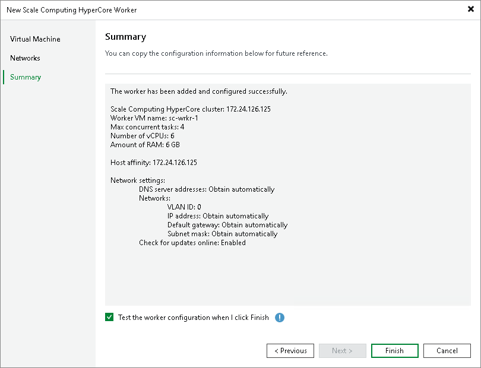
Task: Close the New Scale Computing HyperCore Worker dialog
Action: (x=470, y=9)
